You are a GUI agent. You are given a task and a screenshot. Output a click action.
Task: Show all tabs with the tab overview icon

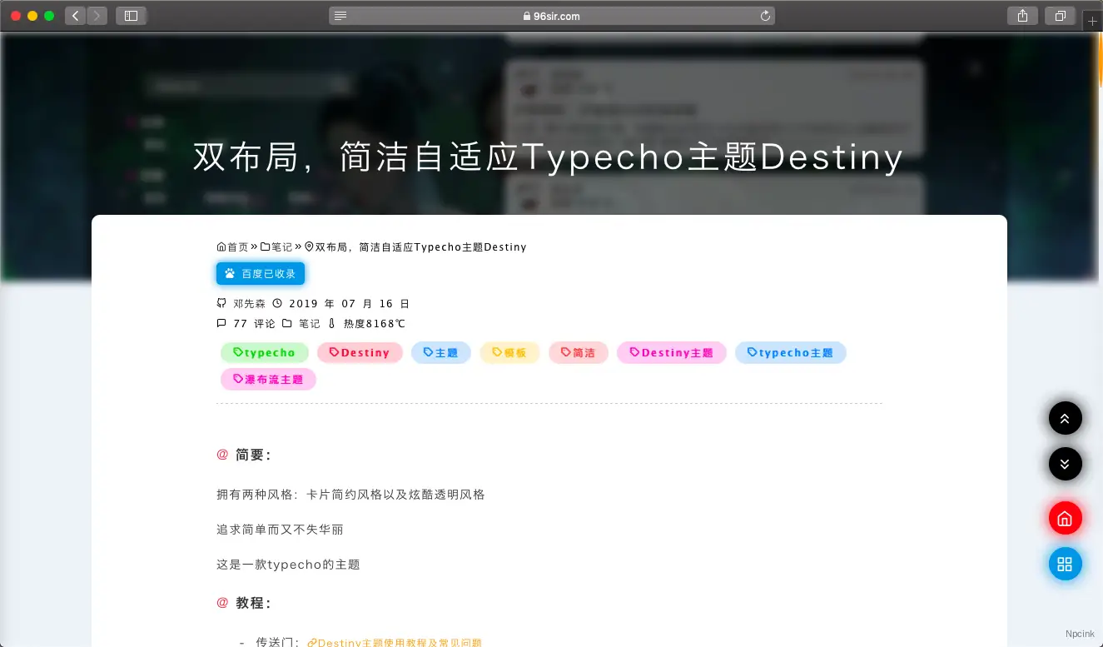click(x=1060, y=15)
